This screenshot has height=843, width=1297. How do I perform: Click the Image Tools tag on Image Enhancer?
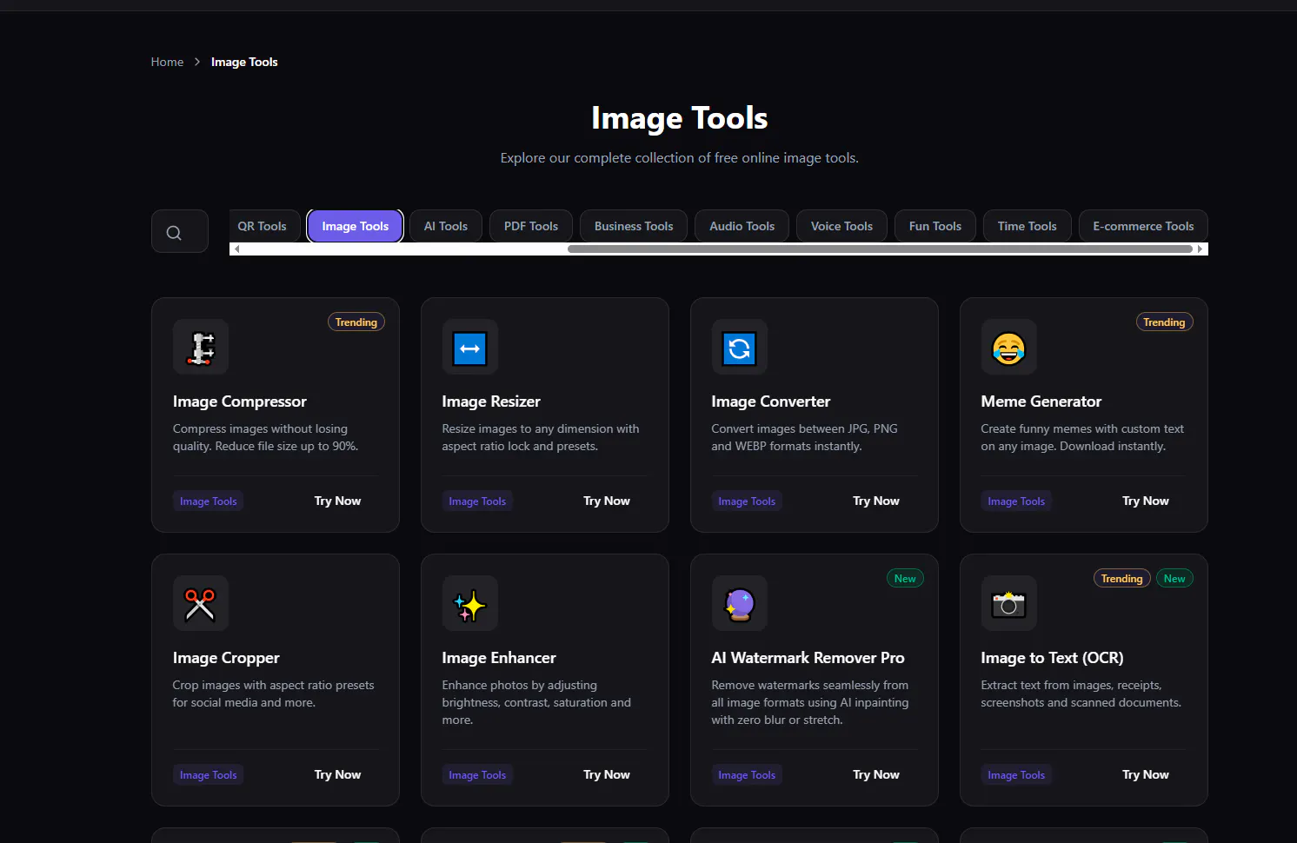click(477, 775)
